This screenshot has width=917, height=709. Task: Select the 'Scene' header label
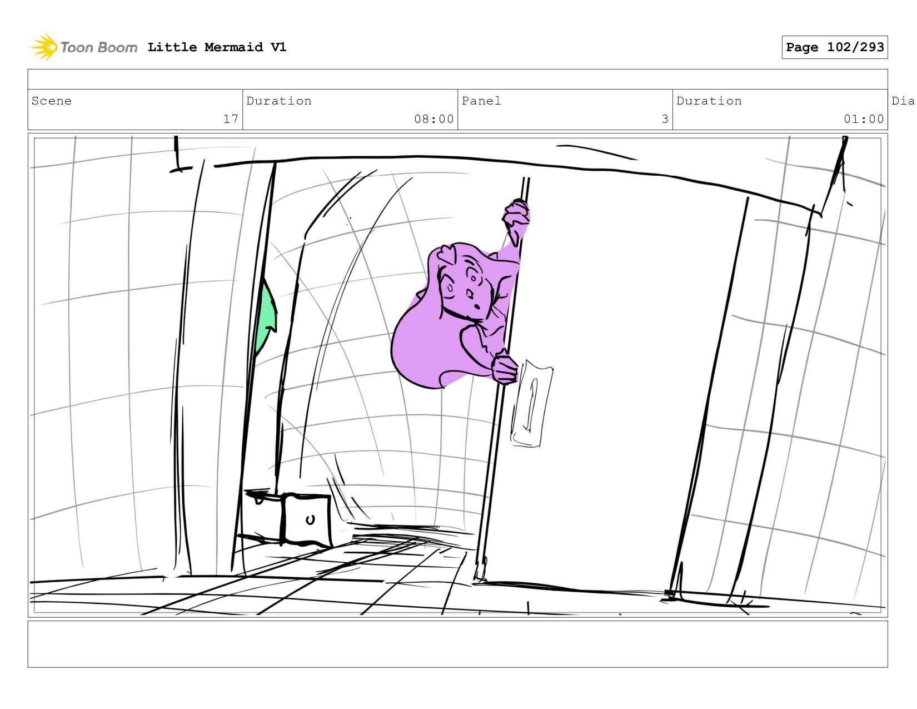click(52, 101)
